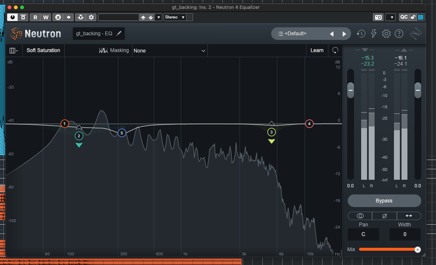Click the blue color indicator square
The width and height of the screenshot is (436, 265).
tap(421, 17)
